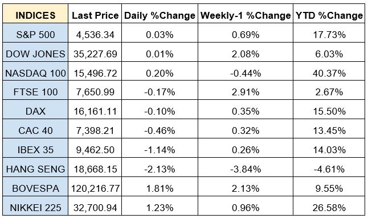Image resolution: width=368 pixels, height=219 pixels.
Task: Click the NIKKEI 225 index cell
Action: (x=35, y=208)
